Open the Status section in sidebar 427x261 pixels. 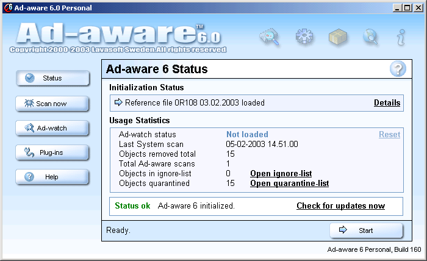52,78
